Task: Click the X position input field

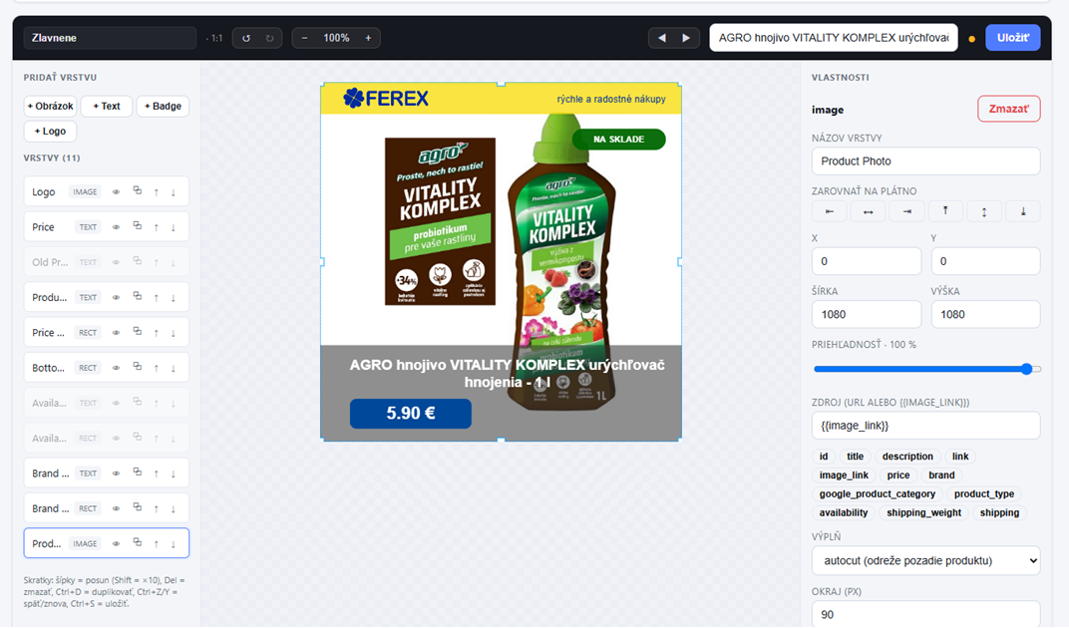Action: click(867, 261)
